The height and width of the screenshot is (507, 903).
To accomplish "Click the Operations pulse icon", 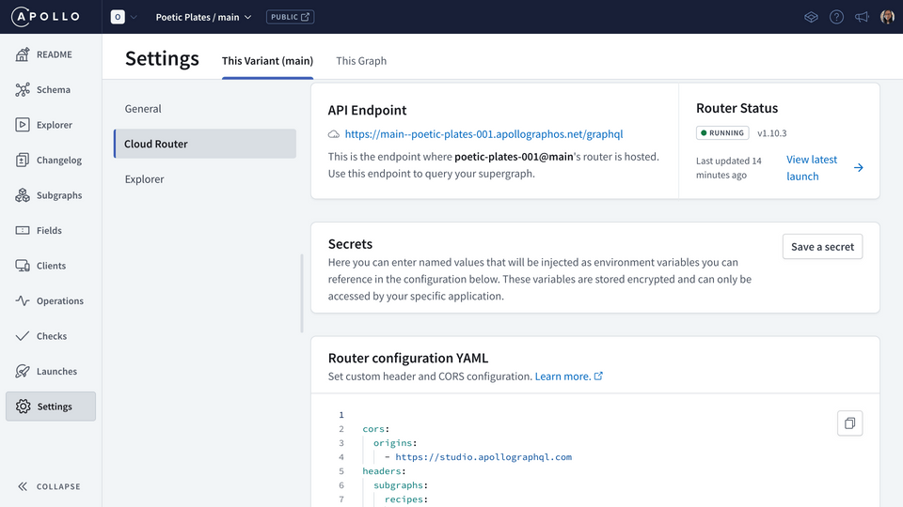I will (23, 300).
